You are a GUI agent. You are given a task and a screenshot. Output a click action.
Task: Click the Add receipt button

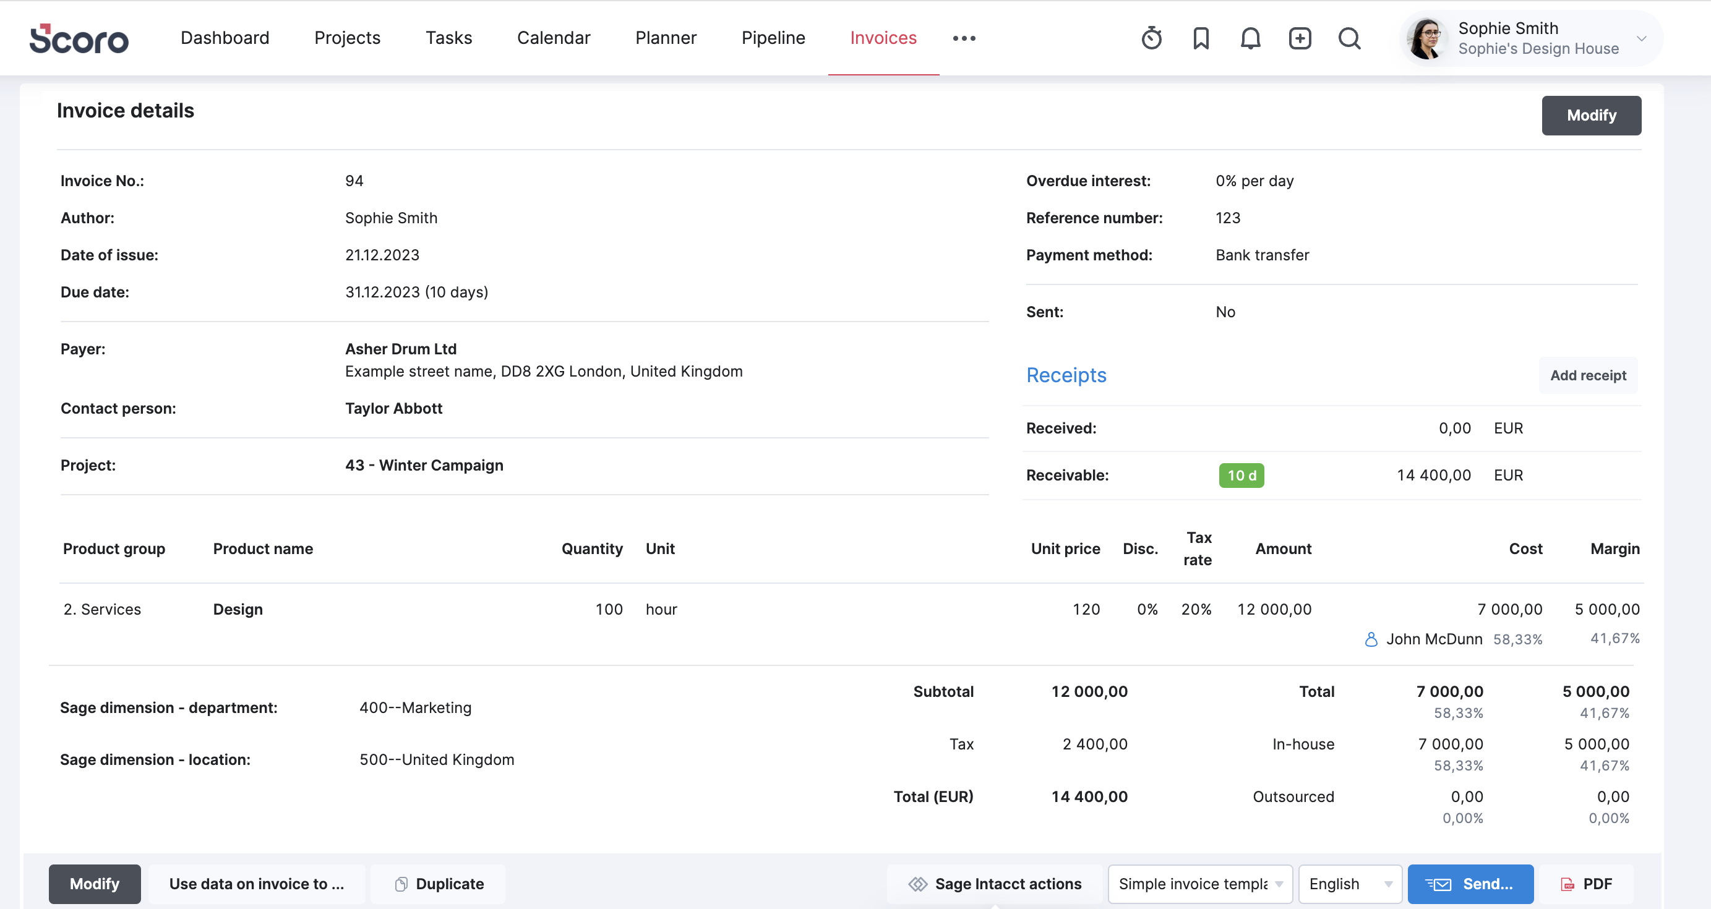click(x=1587, y=375)
